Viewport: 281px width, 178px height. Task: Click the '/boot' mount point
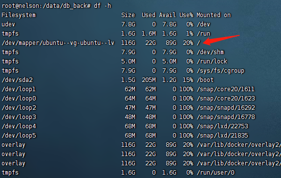205,80
